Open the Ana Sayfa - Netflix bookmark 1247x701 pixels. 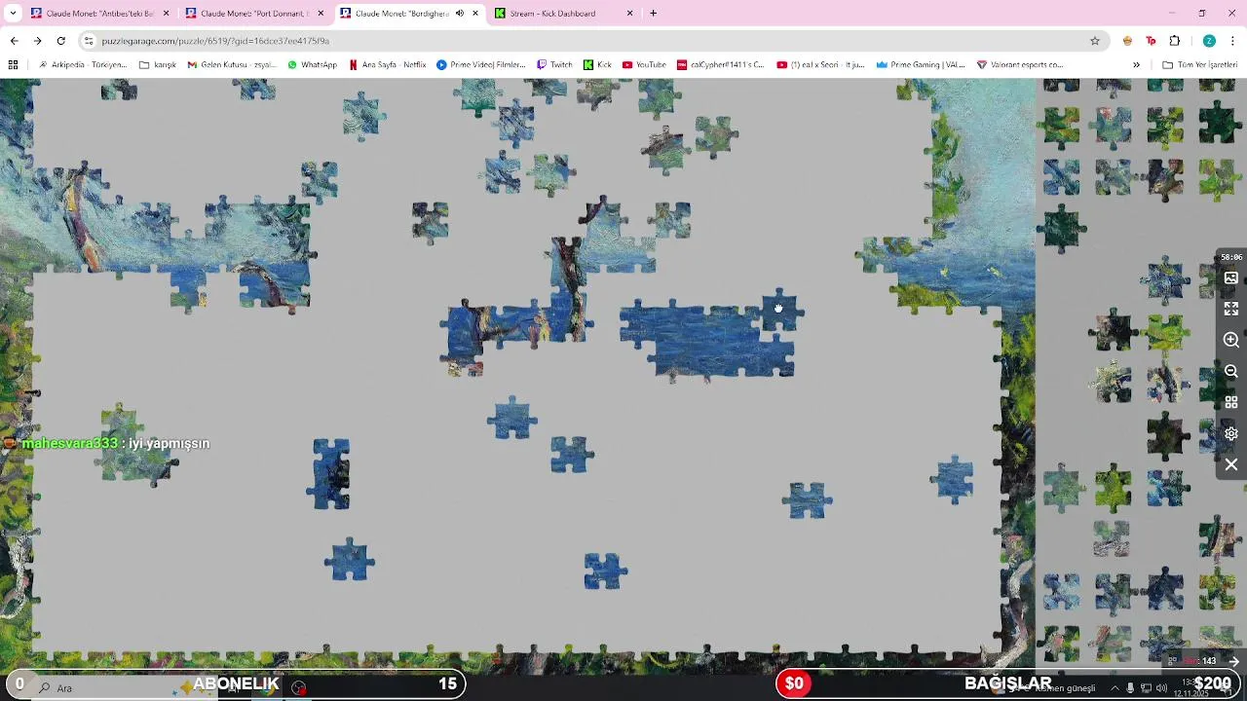388,65
